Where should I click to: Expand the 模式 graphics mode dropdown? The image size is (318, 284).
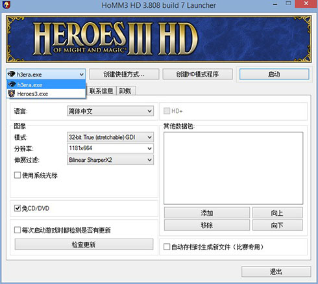click(110, 137)
